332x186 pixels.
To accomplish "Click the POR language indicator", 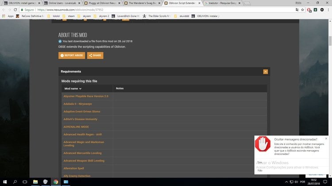I will [x=303, y=182].
